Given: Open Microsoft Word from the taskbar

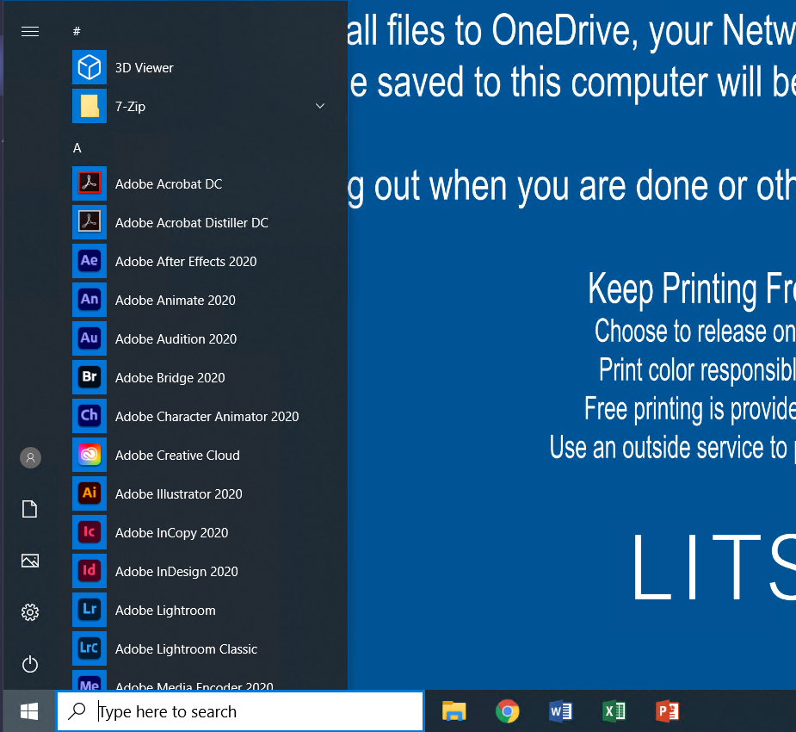Looking at the screenshot, I should [x=560, y=711].
